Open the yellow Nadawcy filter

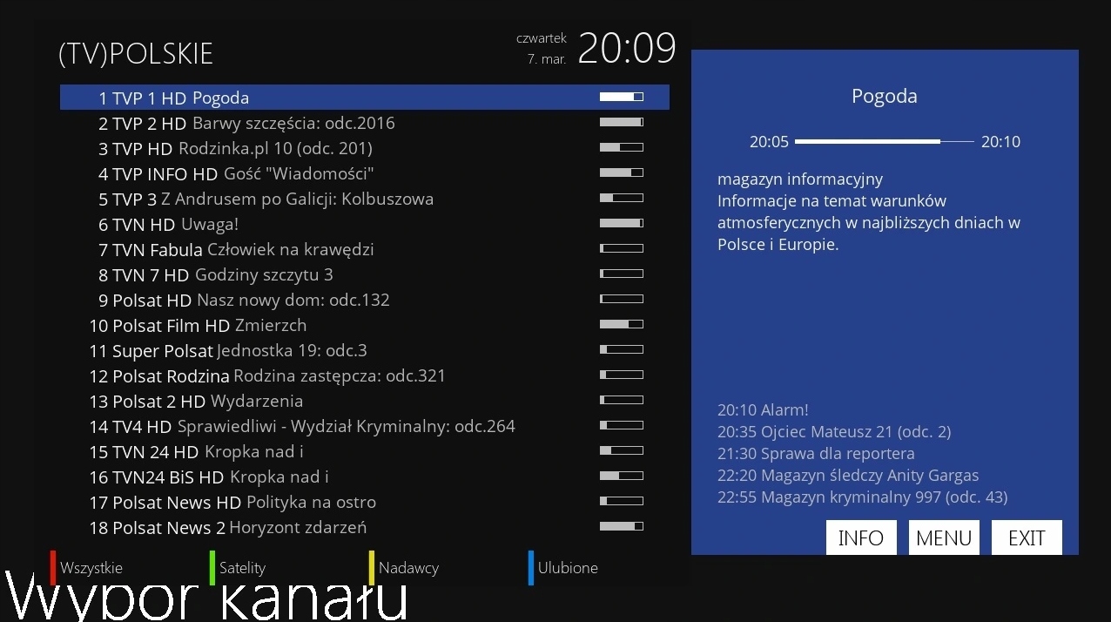coord(408,568)
